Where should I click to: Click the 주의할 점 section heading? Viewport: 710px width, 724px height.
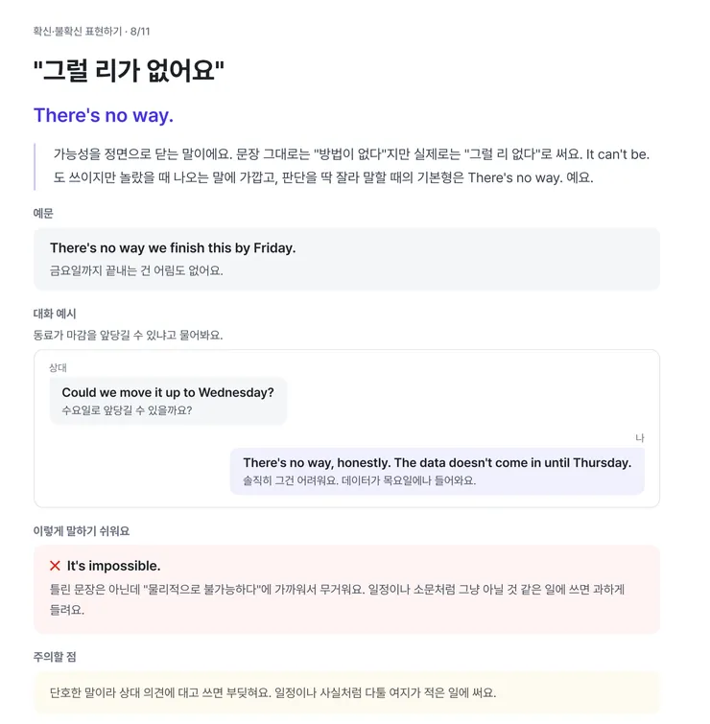tap(55, 657)
